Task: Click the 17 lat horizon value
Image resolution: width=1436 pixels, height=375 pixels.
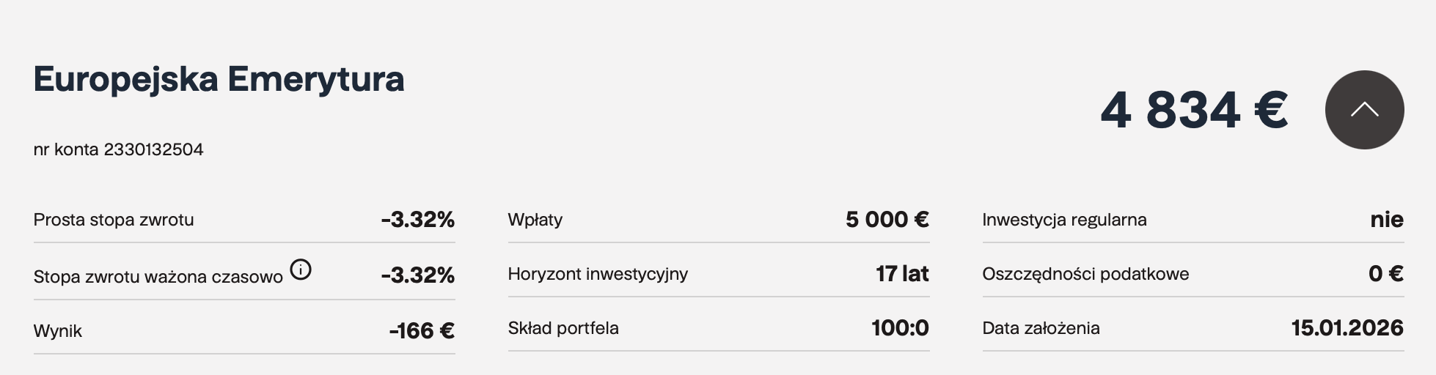Action: click(902, 274)
